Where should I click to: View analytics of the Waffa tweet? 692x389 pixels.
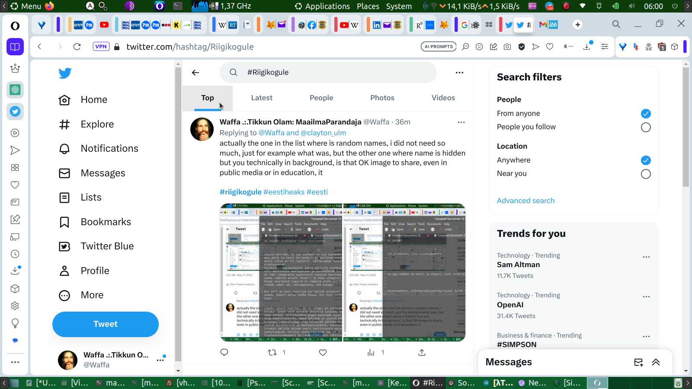(371, 352)
